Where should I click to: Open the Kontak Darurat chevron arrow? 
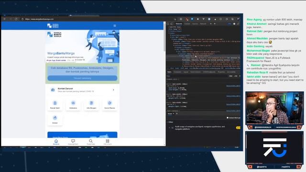(113, 90)
